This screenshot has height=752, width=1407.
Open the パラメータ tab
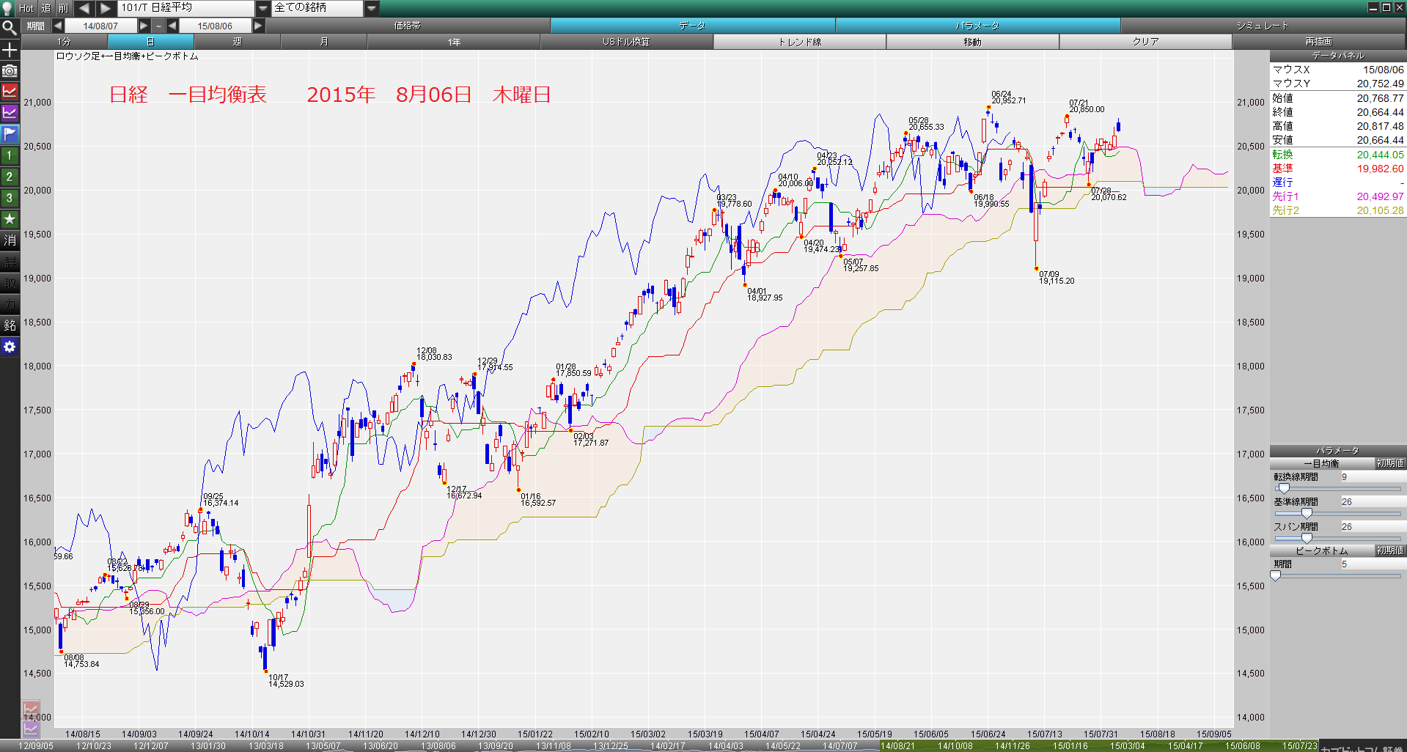(x=978, y=26)
